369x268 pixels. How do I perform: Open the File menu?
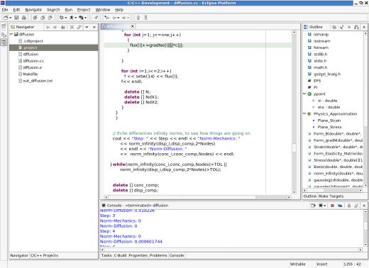point(5,10)
